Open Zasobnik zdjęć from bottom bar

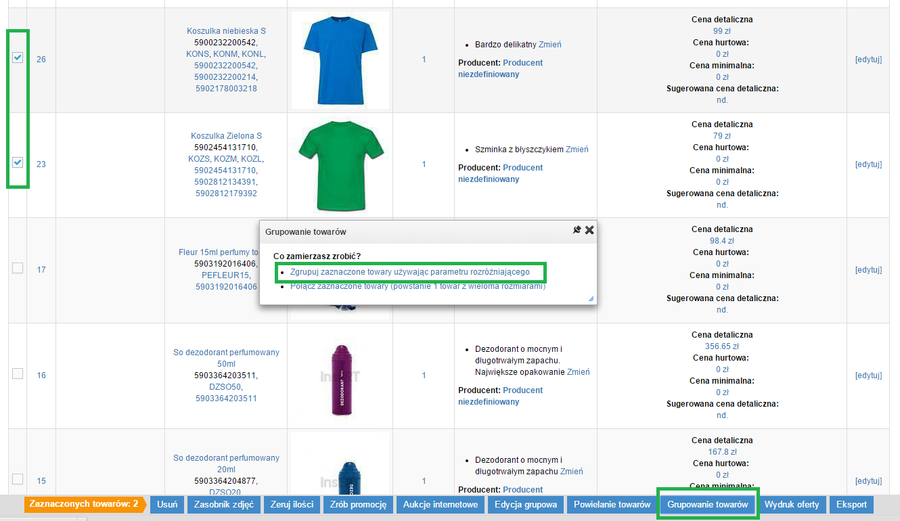(223, 505)
